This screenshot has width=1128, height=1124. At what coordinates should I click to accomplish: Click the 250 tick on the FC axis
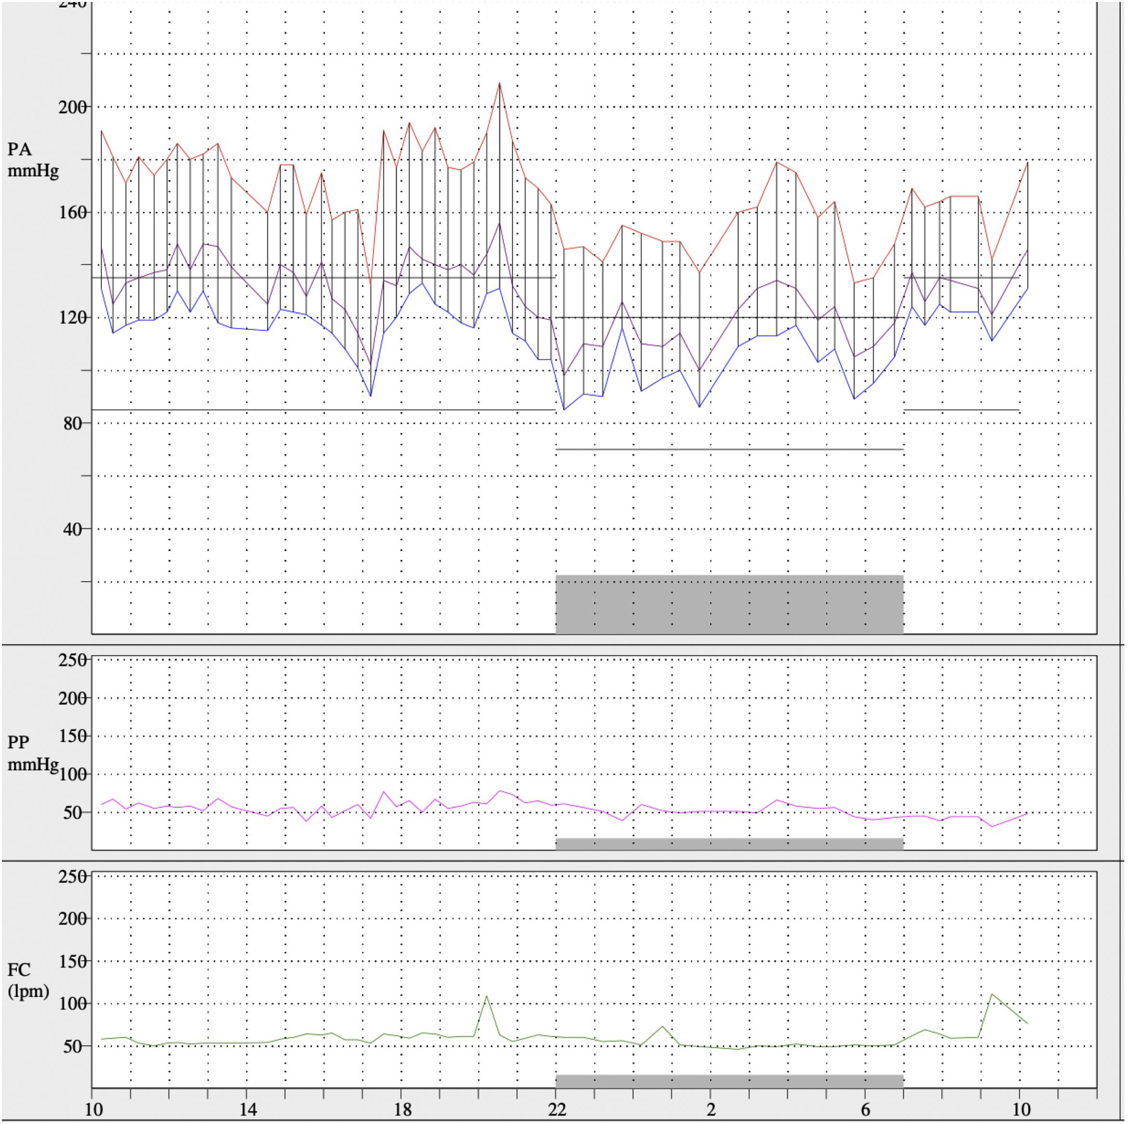72,876
